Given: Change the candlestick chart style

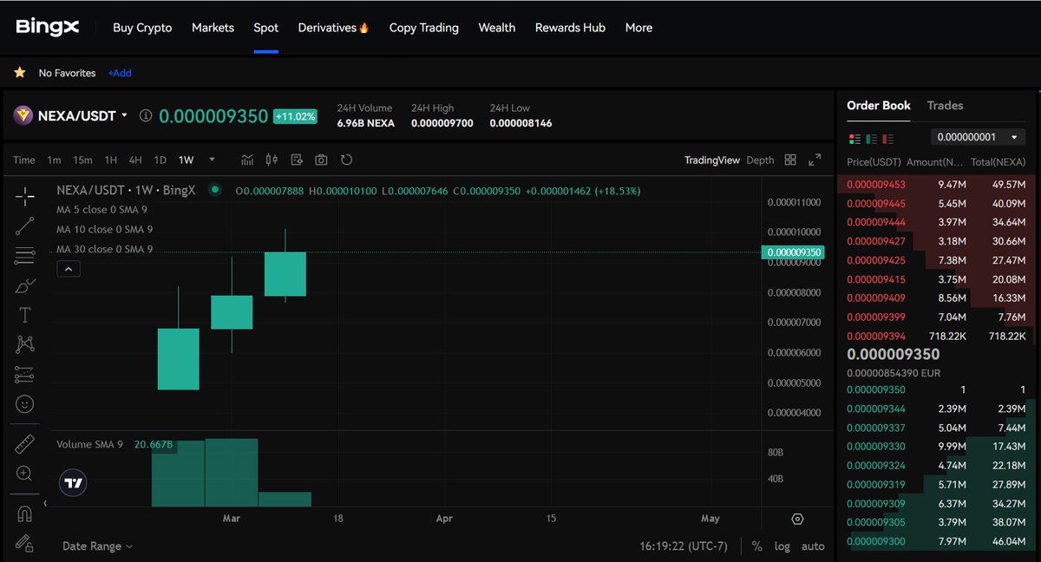Looking at the screenshot, I should click(272, 160).
